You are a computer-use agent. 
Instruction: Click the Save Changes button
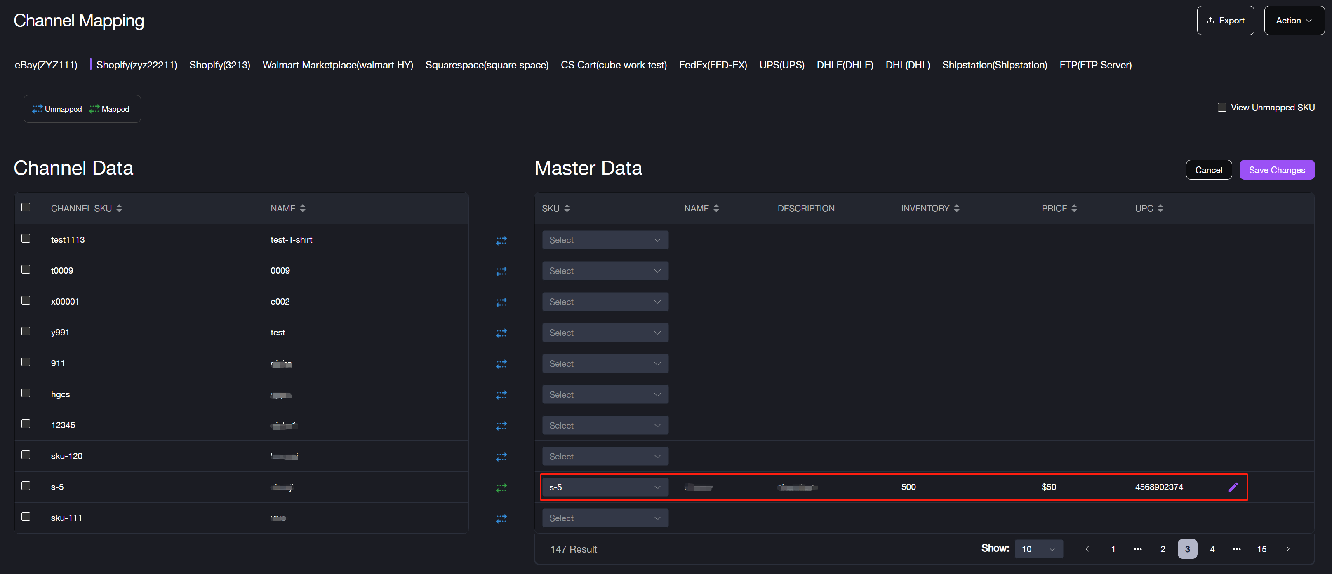tap(1276, 170)
